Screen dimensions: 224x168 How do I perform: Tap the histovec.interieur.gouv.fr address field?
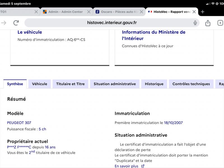112,23
